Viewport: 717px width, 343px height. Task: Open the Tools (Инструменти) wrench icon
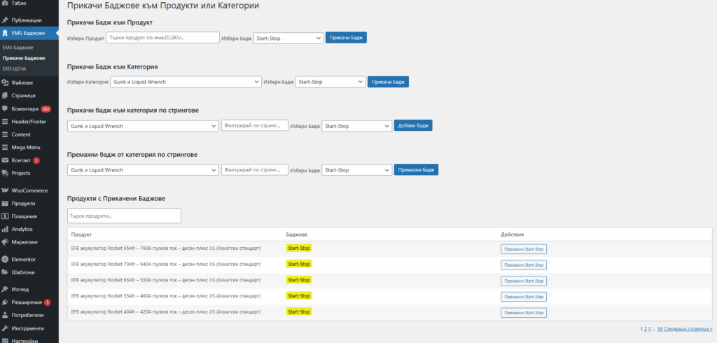(x=6, y=328)
